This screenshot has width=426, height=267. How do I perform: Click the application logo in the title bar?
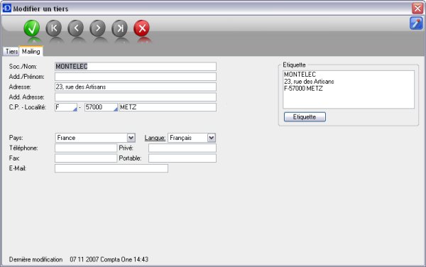(x=6, y=8)
